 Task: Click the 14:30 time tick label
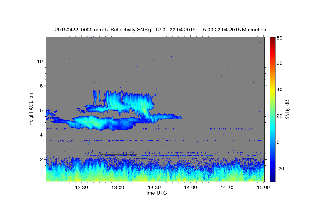coord(227,187)
